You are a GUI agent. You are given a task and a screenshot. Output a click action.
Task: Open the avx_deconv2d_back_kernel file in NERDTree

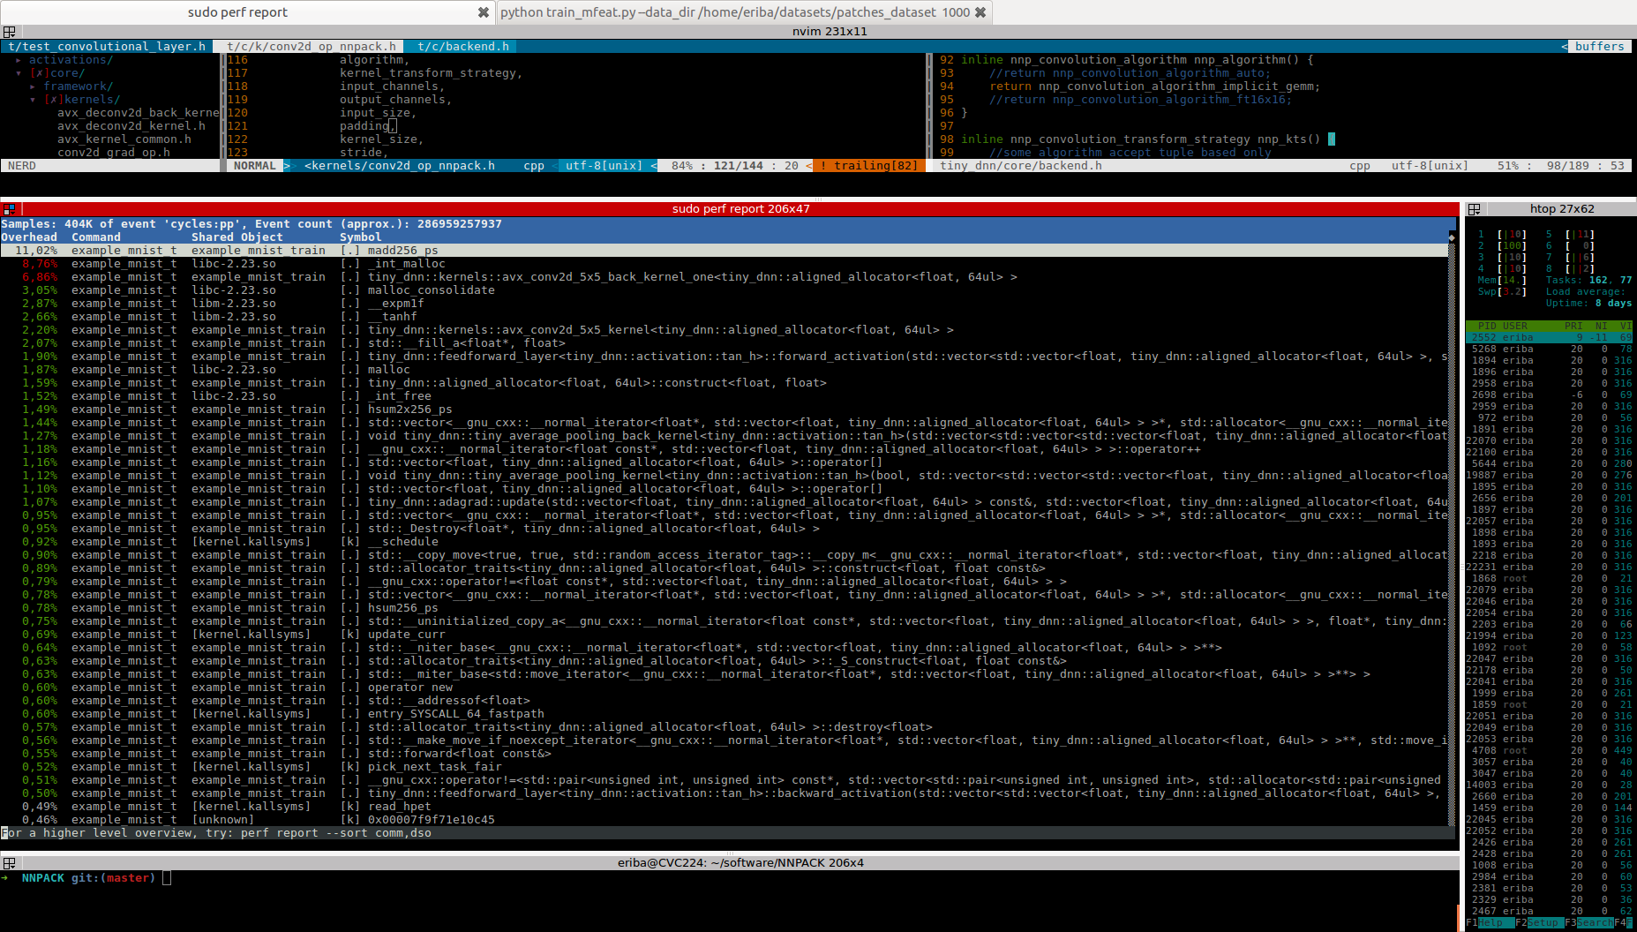[x=139, y=113]
